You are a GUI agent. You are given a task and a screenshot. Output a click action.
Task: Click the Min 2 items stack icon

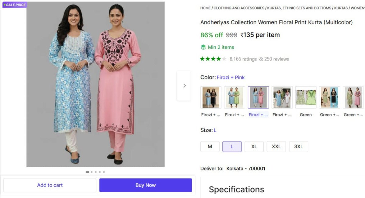[x=203, y=47]
